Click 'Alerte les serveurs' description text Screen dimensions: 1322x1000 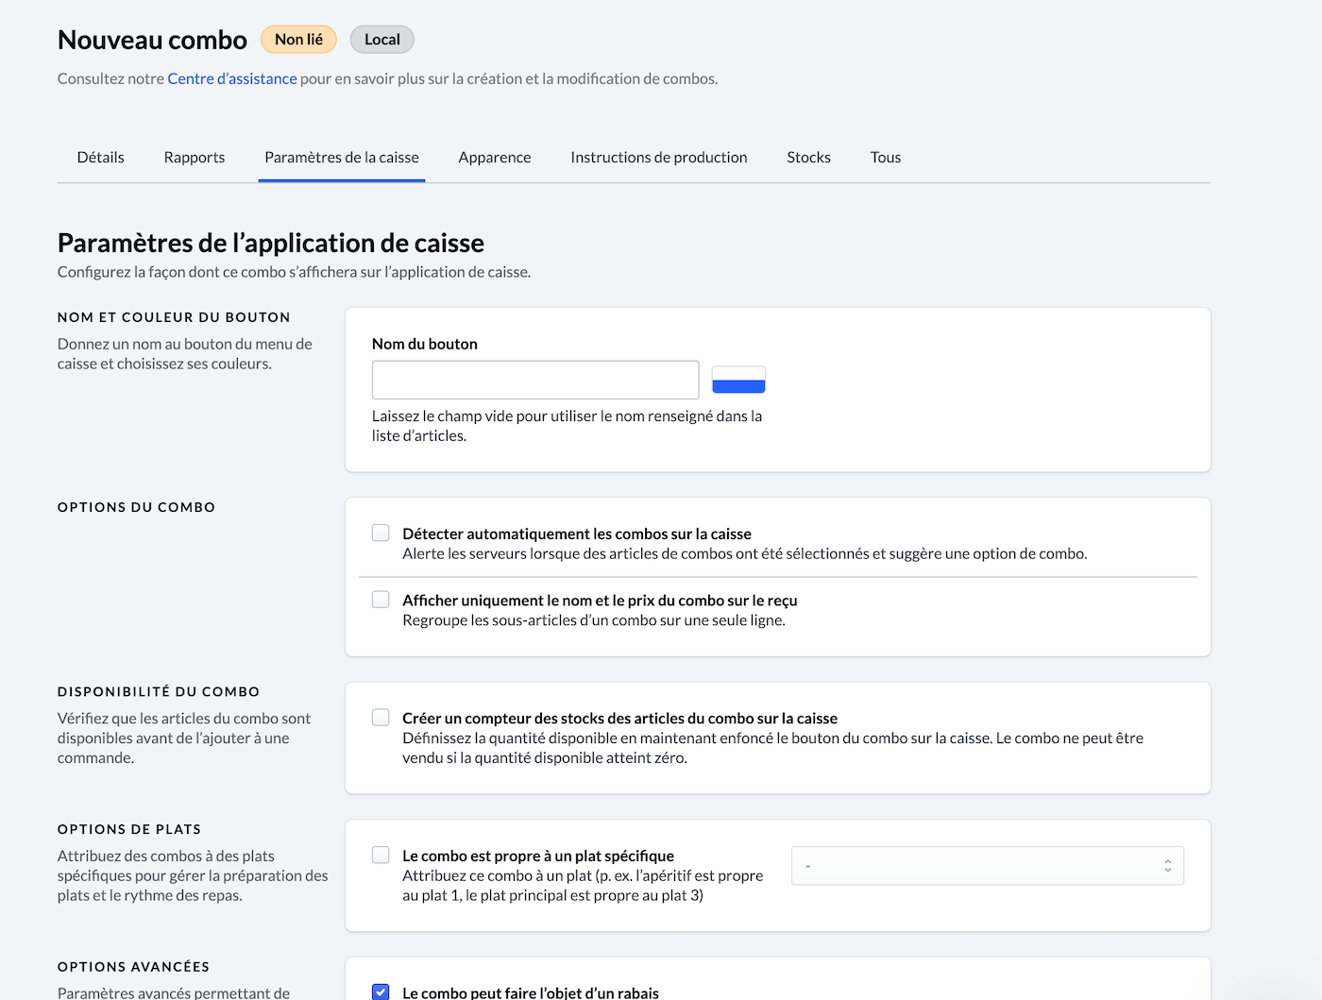coord(745,553)
